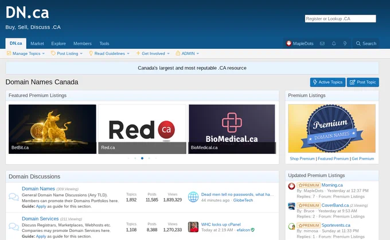The width and height of the screenshot is (390, 240).
Task: Open the BetBit.ca featured thumbnail
Action: (52, 129)
